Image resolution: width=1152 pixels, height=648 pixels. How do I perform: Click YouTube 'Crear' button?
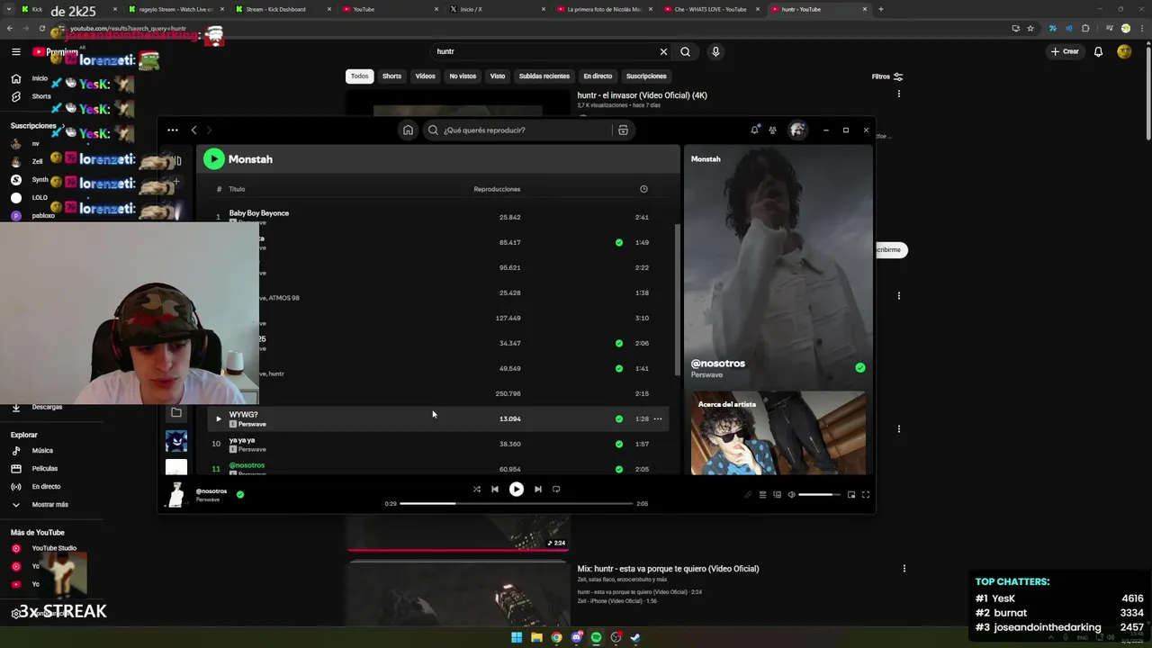tap(1065, 51)
